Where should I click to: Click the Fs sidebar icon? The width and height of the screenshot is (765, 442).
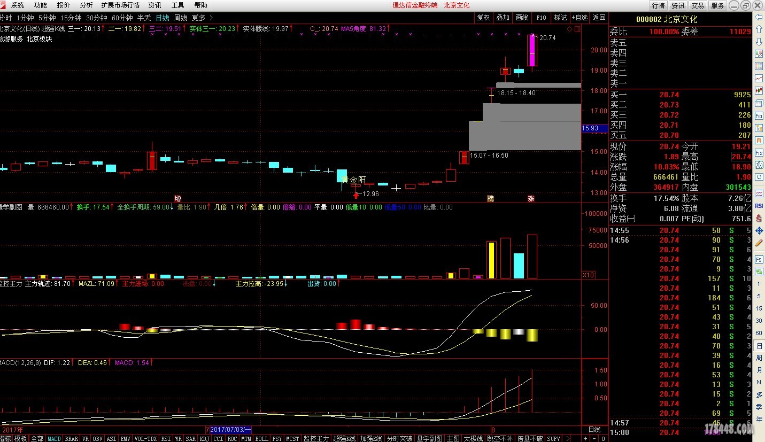coord(759,259)
